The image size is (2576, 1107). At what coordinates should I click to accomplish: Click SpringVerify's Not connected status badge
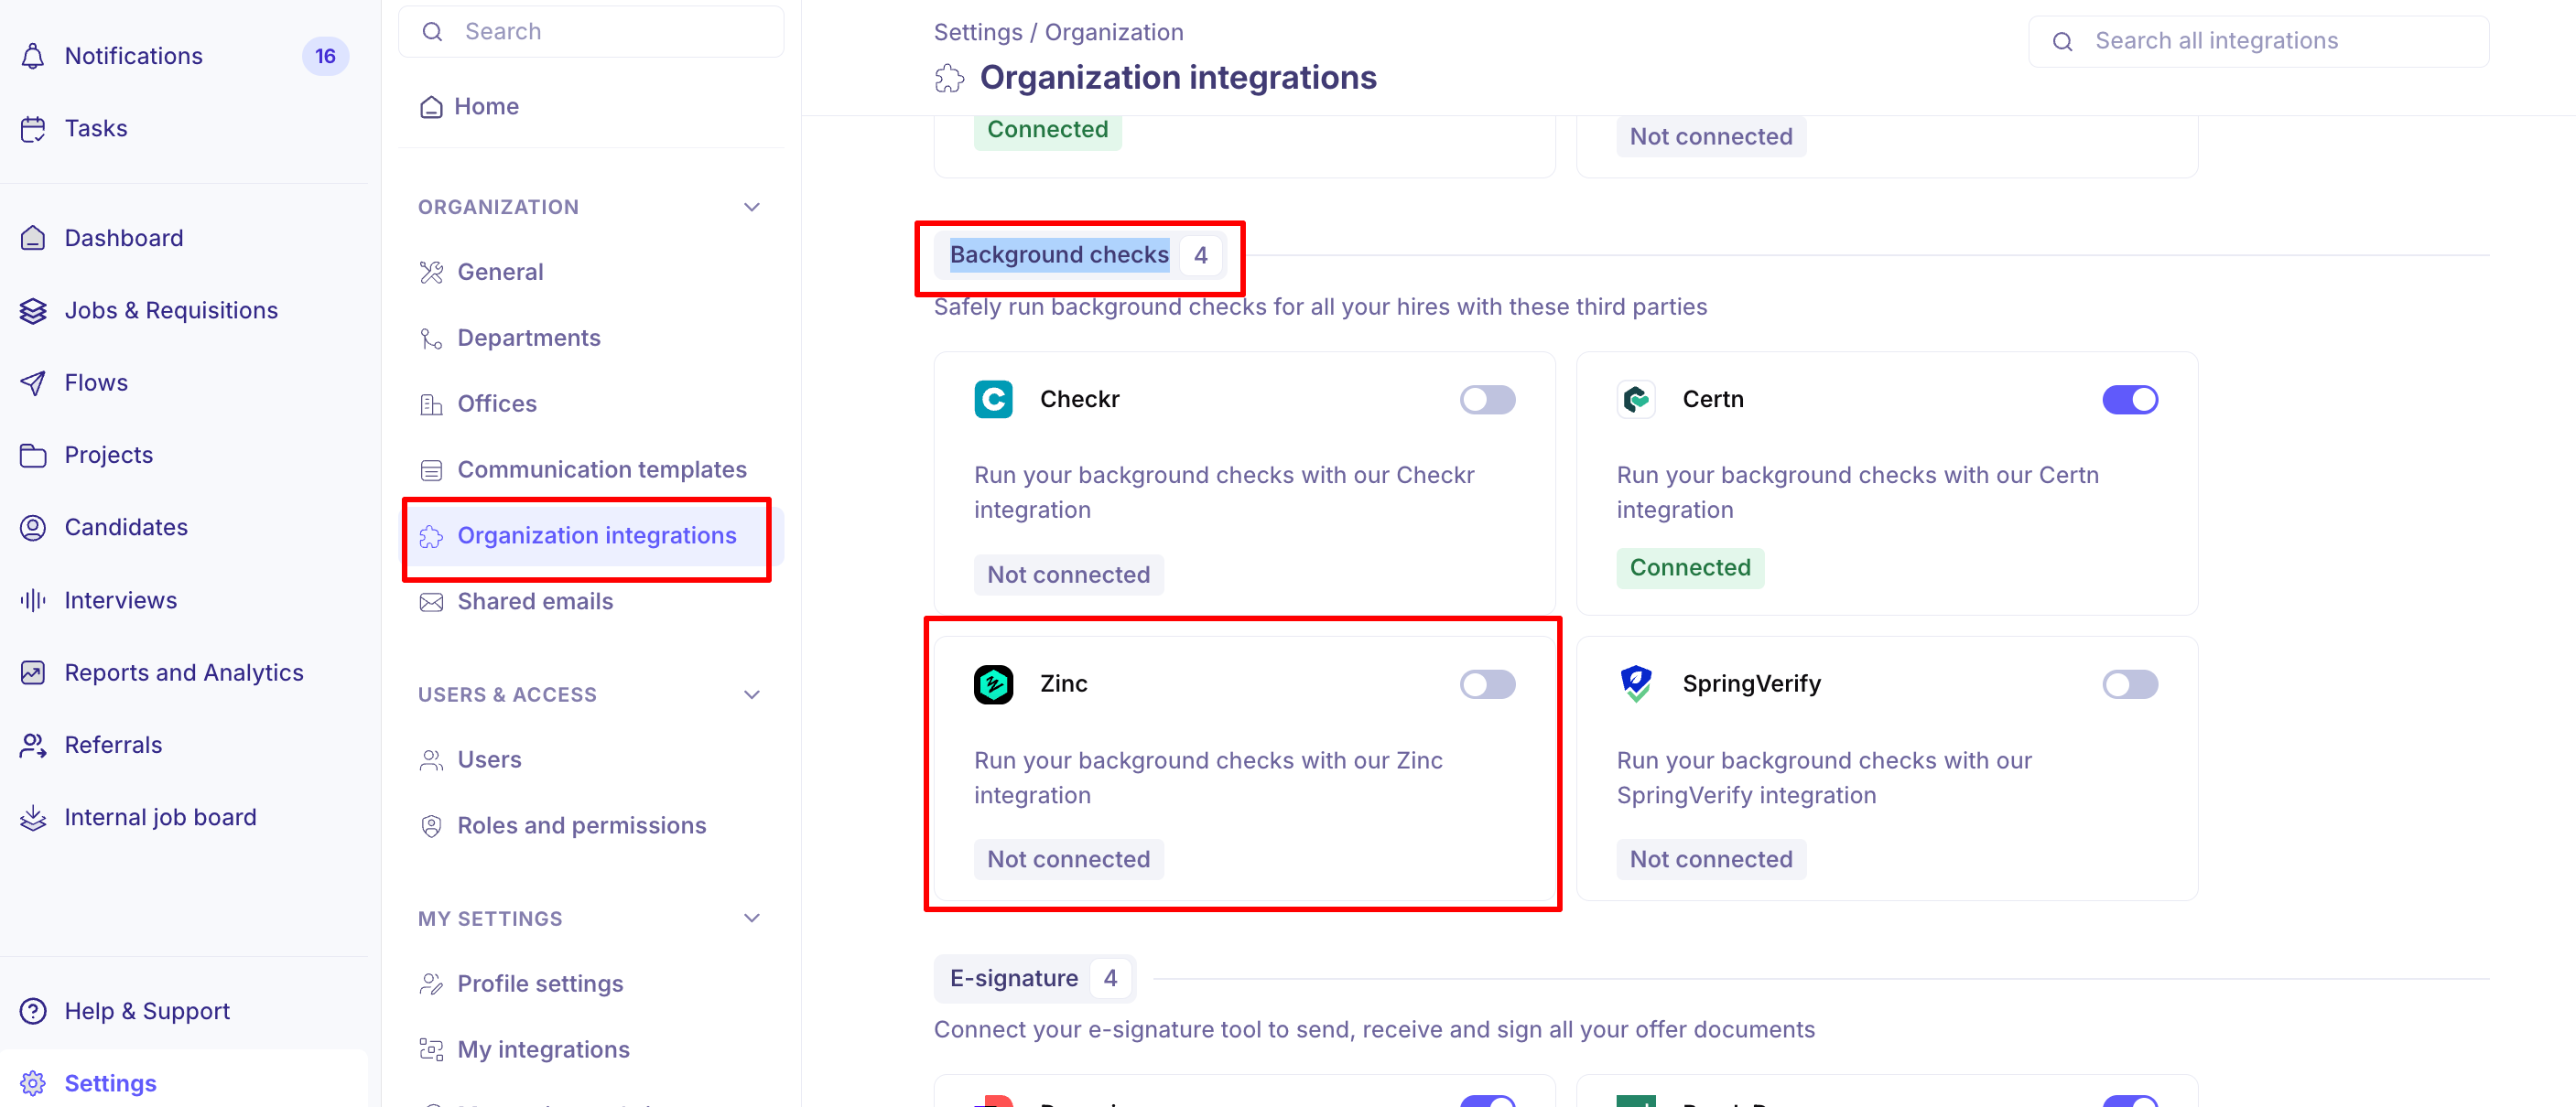(x=1711, y=859)
